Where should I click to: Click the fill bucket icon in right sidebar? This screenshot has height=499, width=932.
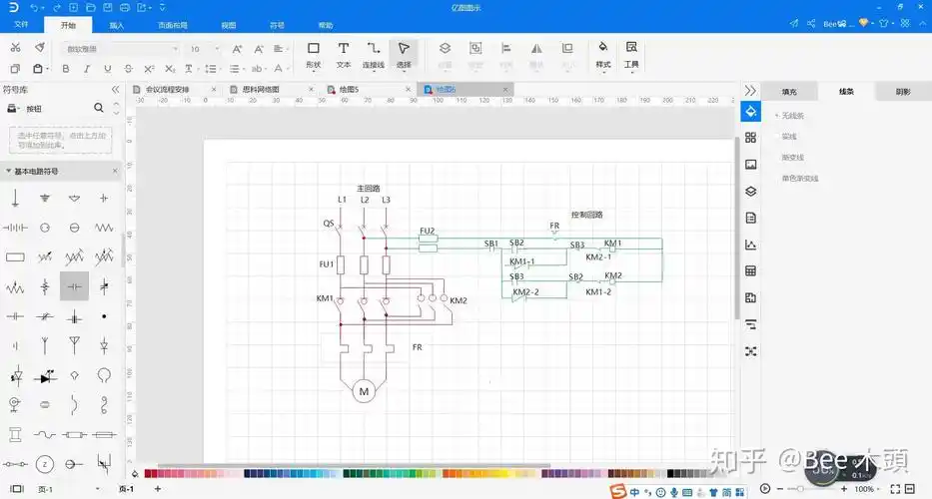tap(750, 111)
